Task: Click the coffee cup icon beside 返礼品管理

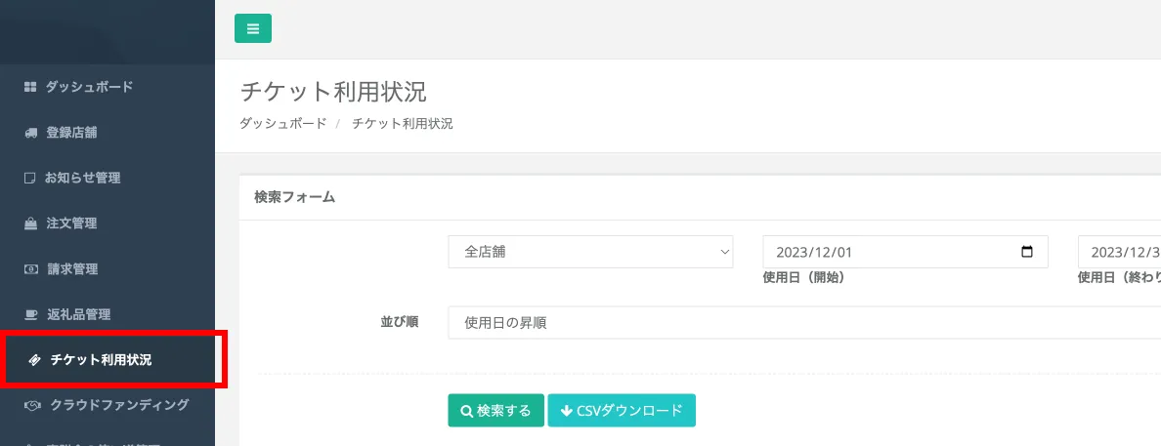Action: coord(29,315)
